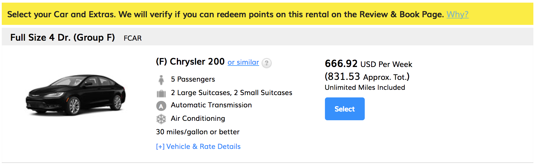
Task: Click the 'Full Size 4 Dr. (Group F)' heading
Action: (62, 37)
